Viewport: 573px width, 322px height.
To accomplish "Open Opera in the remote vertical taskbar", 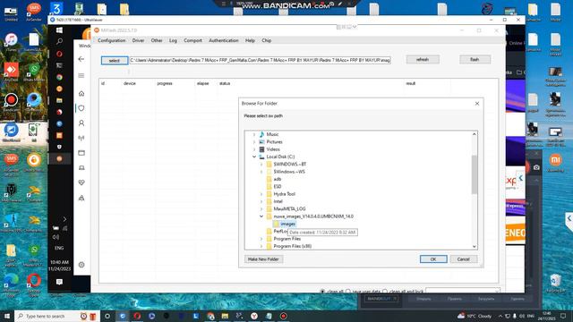I will point(59,54).
